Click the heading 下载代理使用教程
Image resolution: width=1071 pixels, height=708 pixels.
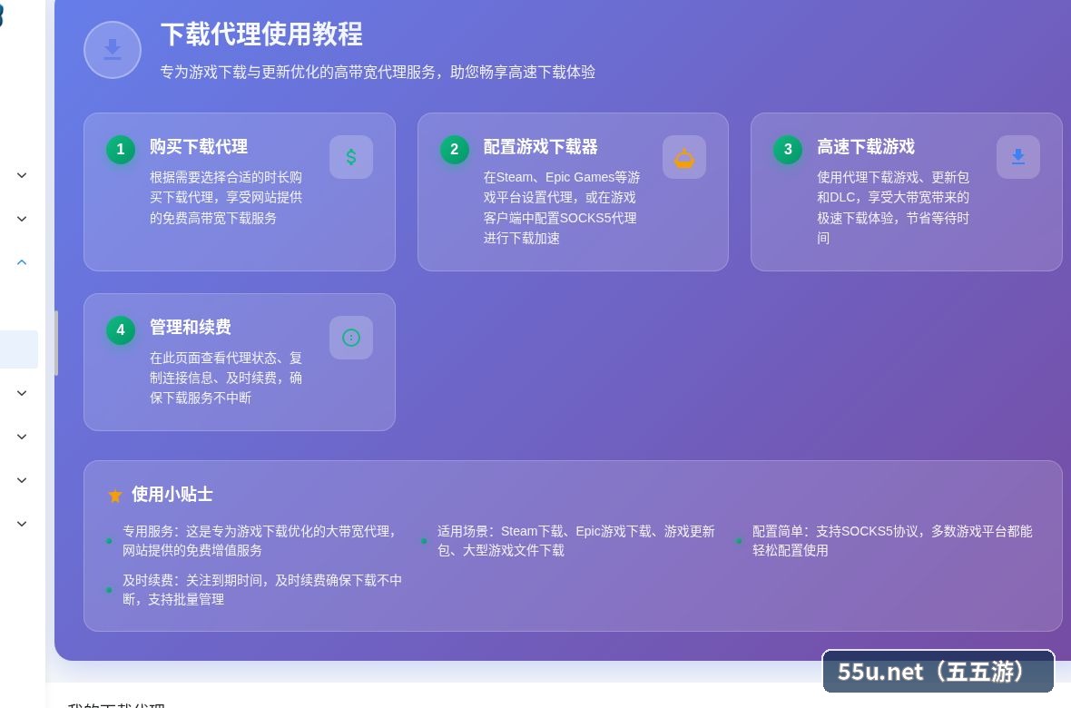(261, 34)
